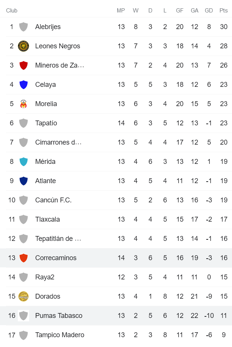Screen dimensions: 232x347
Task: Click the truncated Cimarrones team name
Action: point(58,142)
